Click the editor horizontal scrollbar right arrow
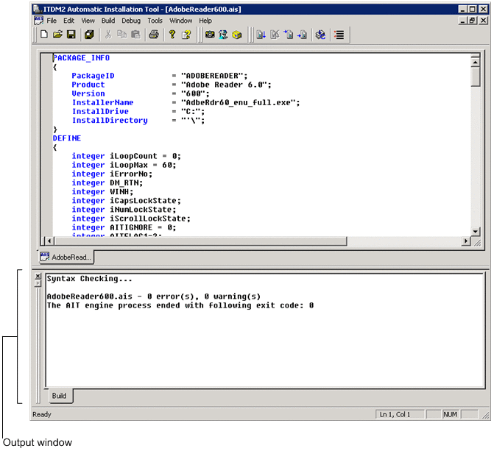Screen dimensions: 494x451 point(465,241)
